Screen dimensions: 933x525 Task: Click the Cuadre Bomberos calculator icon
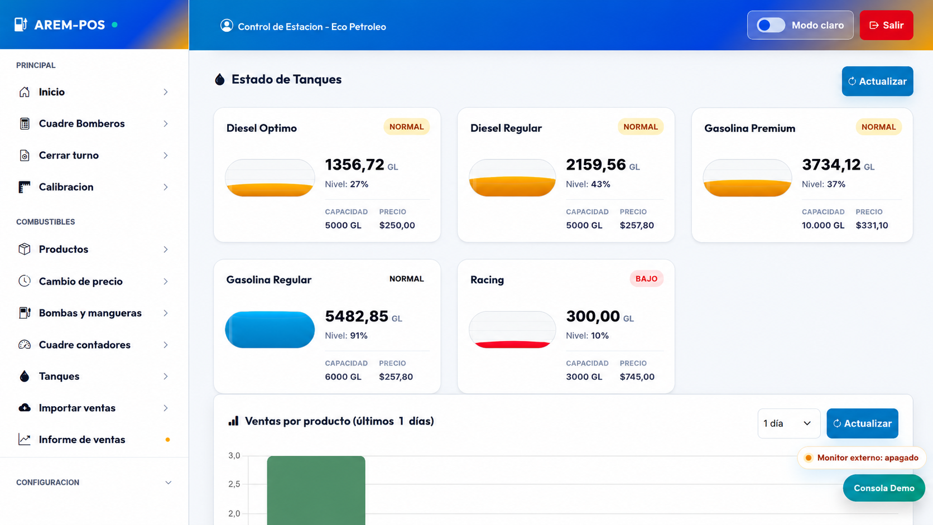25,124
